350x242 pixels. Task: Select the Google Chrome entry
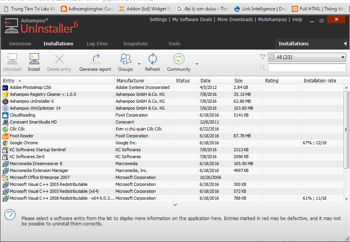point(24,143)
